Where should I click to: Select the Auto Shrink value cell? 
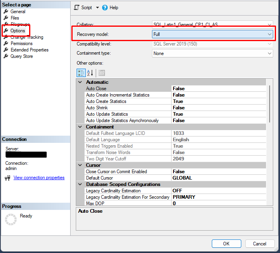[x=219, y=108]
